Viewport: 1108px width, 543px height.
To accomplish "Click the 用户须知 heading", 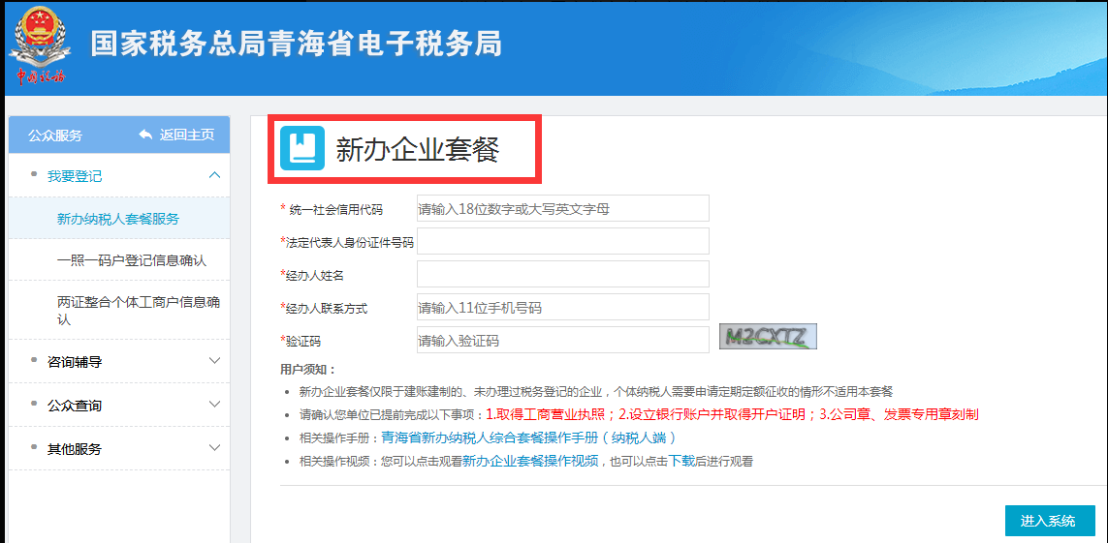I will (x=308, y=369).
